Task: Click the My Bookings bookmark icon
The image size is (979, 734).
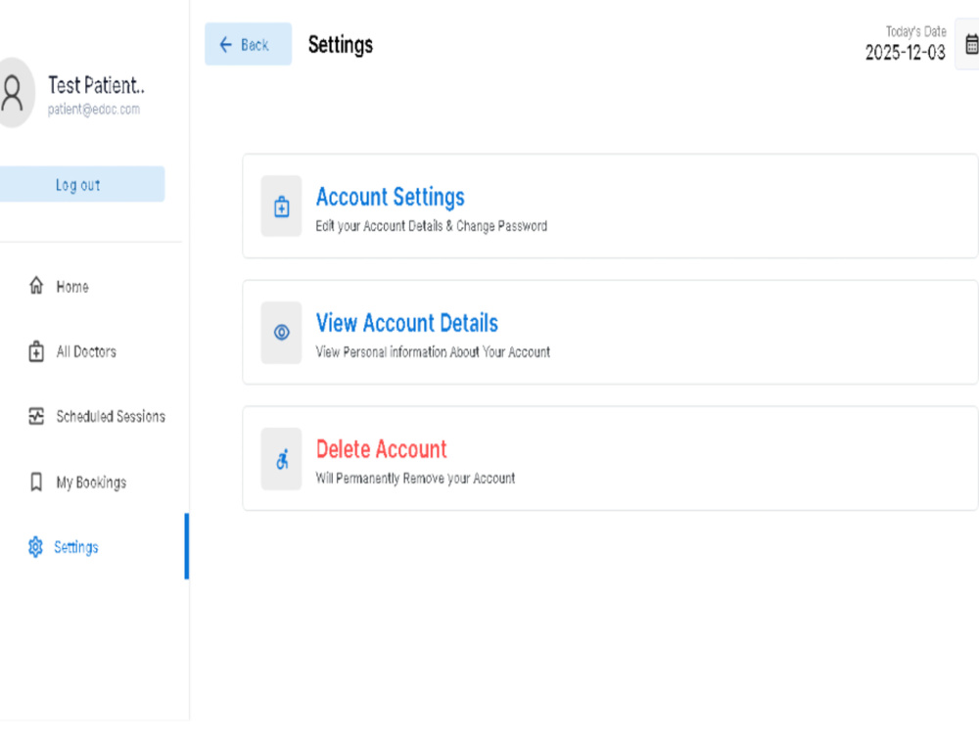Action: (36, 482)
